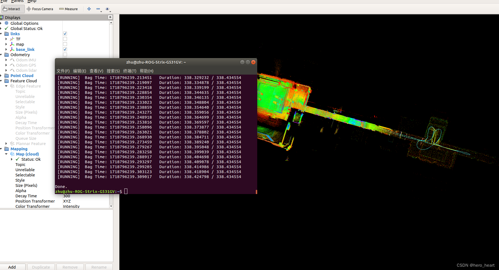The height and width of the screenshot is (270, 499).
Task: Click the Add display button
Action: pos(12,267)
